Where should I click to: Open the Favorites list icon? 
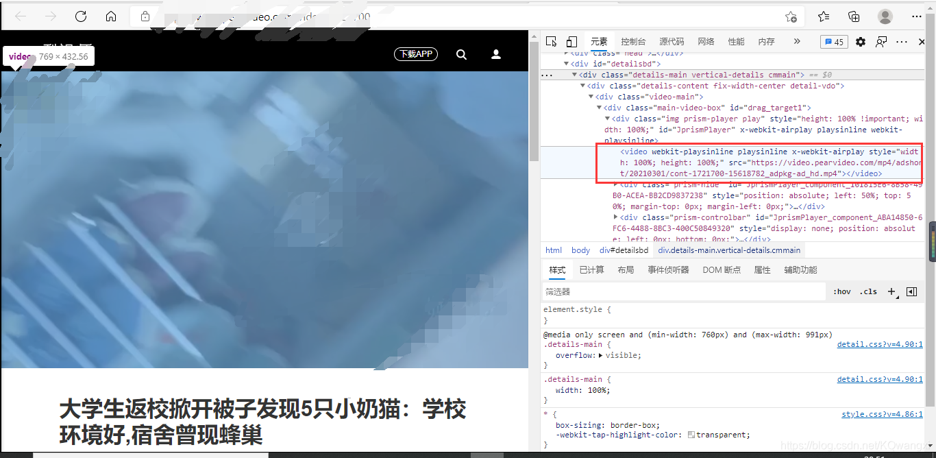pos(824,16)
